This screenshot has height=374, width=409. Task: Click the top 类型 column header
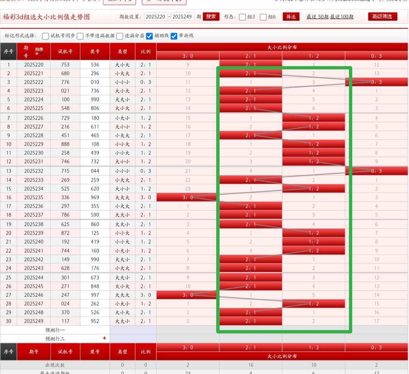[x=123, y=51]
